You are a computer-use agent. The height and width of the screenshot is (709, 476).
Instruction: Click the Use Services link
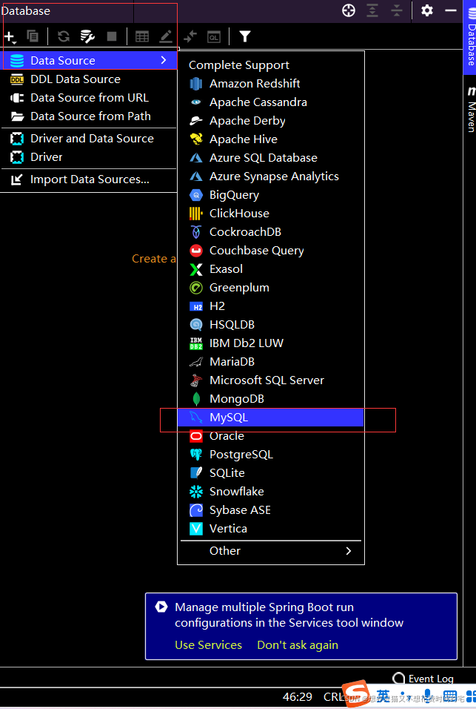point(209,644)
